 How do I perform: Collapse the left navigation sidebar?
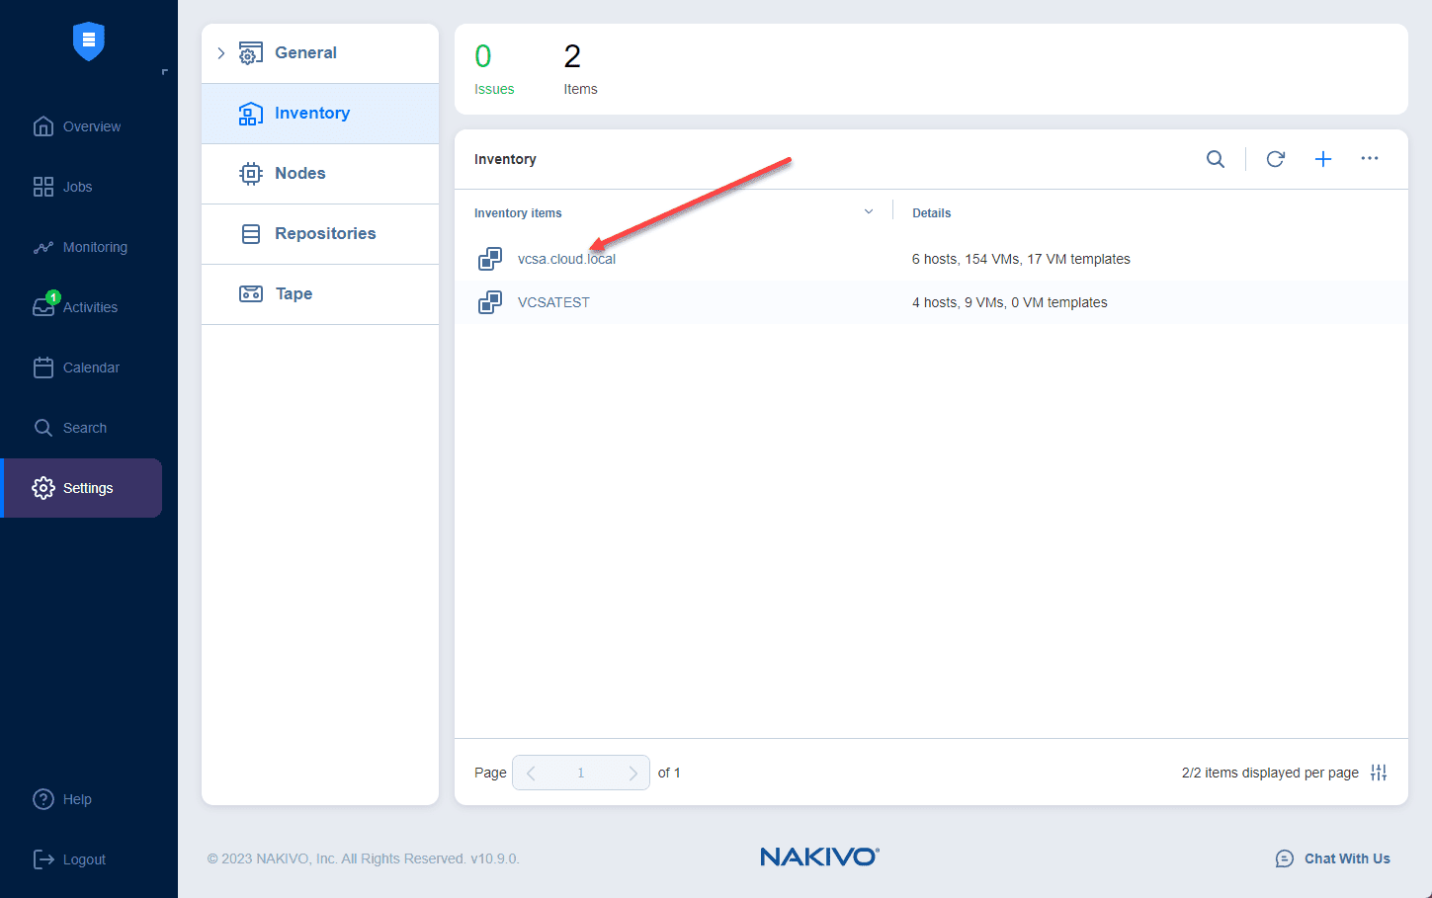pos(164,72)
